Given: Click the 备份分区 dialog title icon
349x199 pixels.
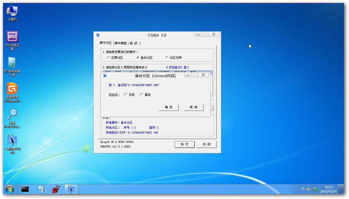Looking at the screenshot, I should 105,76.
